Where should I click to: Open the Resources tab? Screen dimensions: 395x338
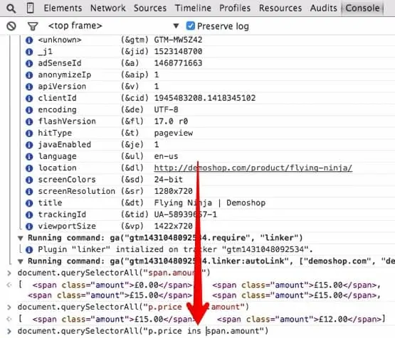click(280, 8)
